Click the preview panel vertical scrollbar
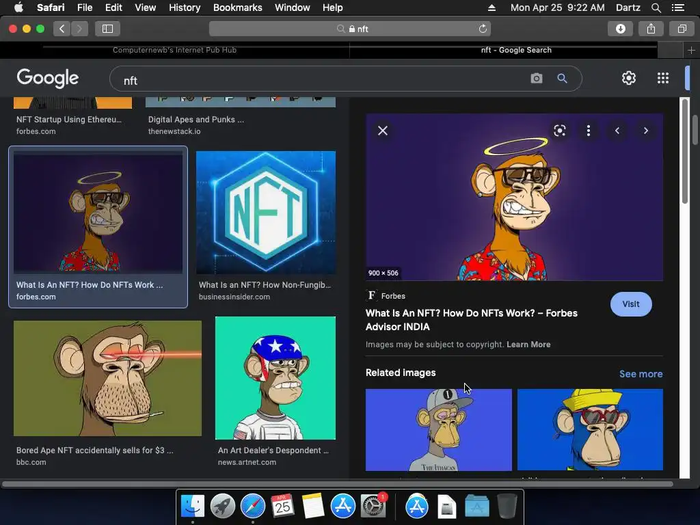The width and height of the screenshot is (700, 525). (x=684, y=152)
